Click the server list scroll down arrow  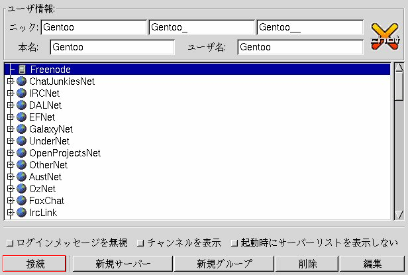click(399, 215)
